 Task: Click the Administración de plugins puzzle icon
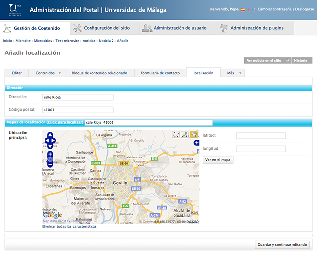point(224,28)
